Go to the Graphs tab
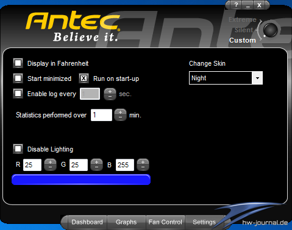Screen dimensions: 292x230 click(126, 222)
